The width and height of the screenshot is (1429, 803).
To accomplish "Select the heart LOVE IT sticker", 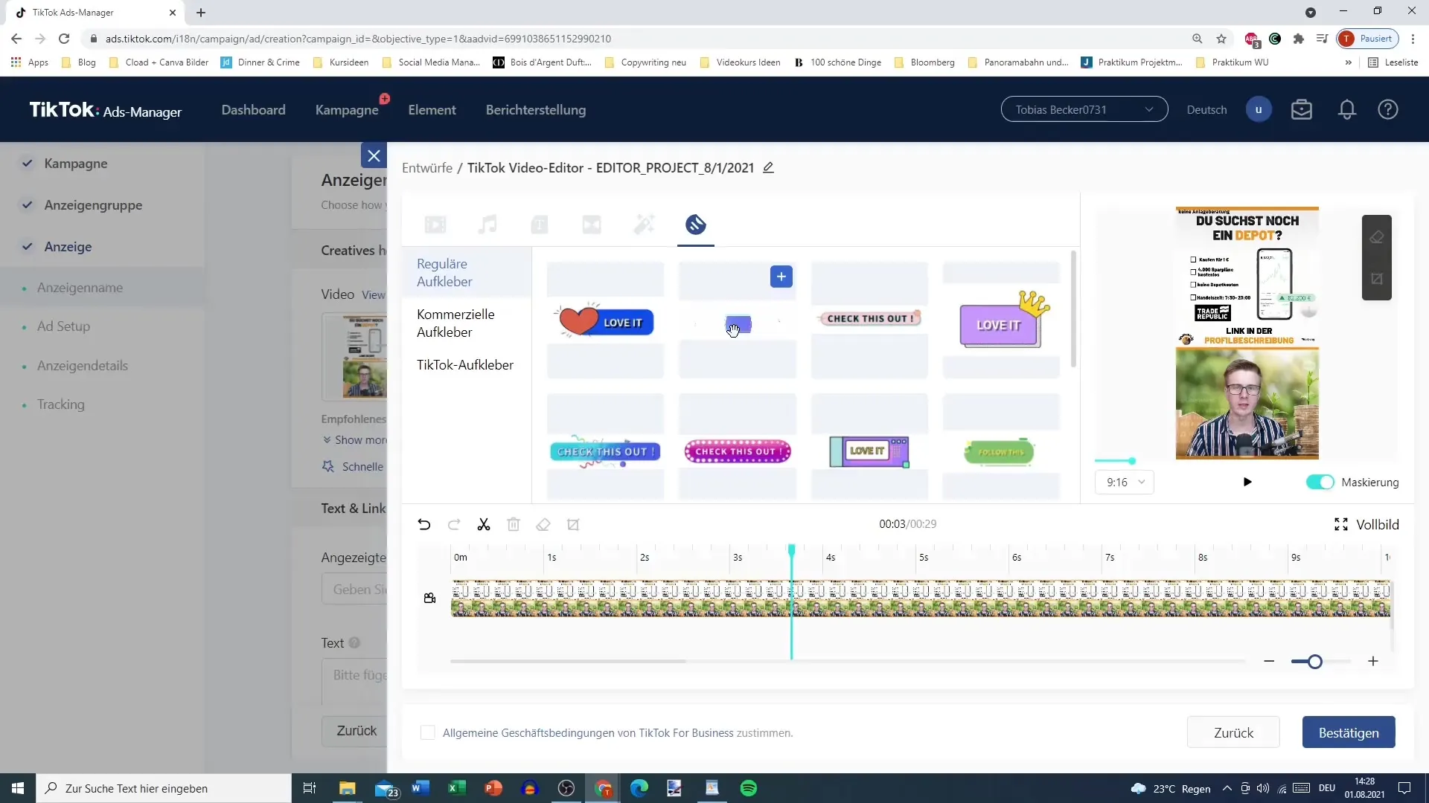I will 605,321.
